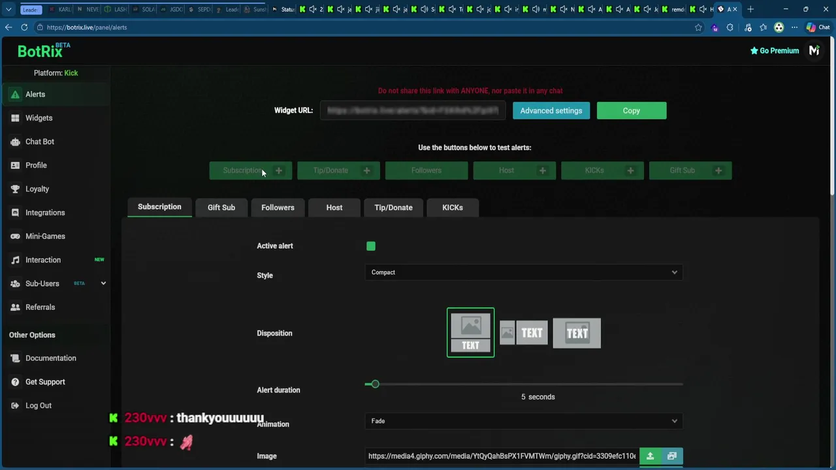Click the Image URL input field

[502, 456]
